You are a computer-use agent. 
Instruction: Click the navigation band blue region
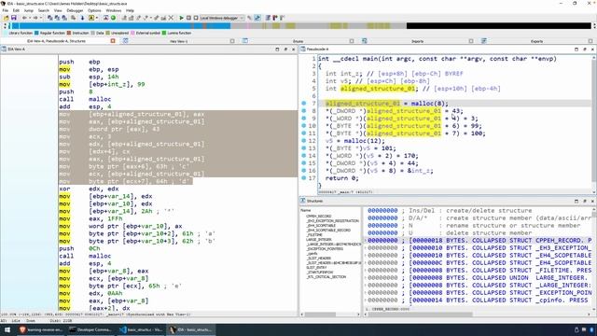click(x=121, y=25)
